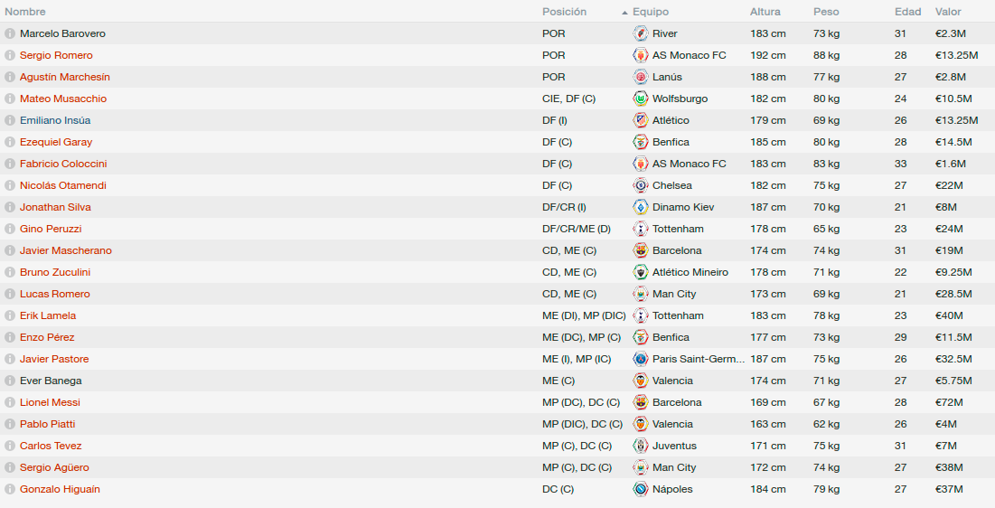Sort list by Posición column header
Image resolution: width=995 pixels, height=508 pixels.
tap(564, 12)
